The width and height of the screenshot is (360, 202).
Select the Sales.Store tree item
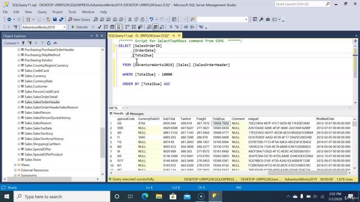(x=33, y=159)
